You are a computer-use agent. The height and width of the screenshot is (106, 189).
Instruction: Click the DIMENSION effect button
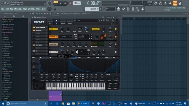[x=96, y=29]
